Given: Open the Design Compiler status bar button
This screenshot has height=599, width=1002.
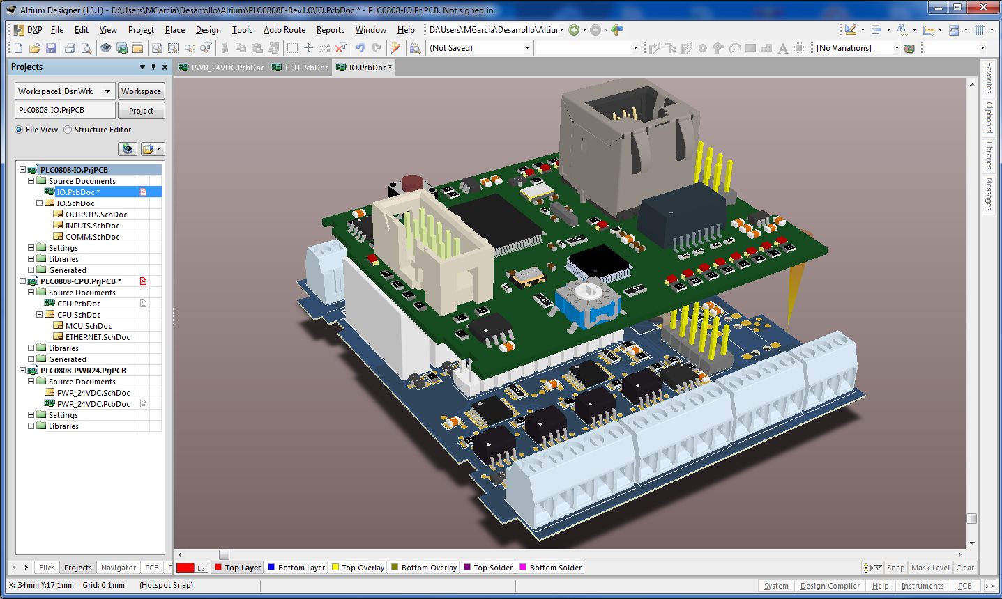Looking at the screenshot, I should coord(830,586).
